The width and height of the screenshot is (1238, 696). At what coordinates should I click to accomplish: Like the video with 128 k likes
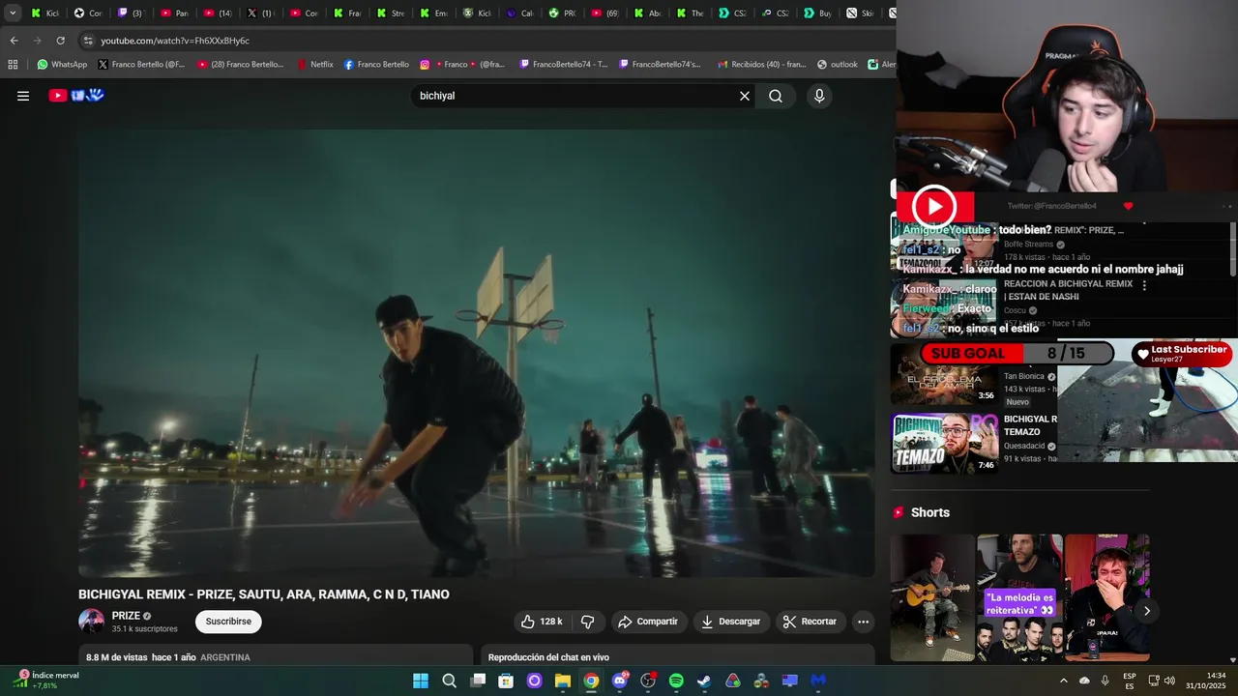[x=542, y=622]
